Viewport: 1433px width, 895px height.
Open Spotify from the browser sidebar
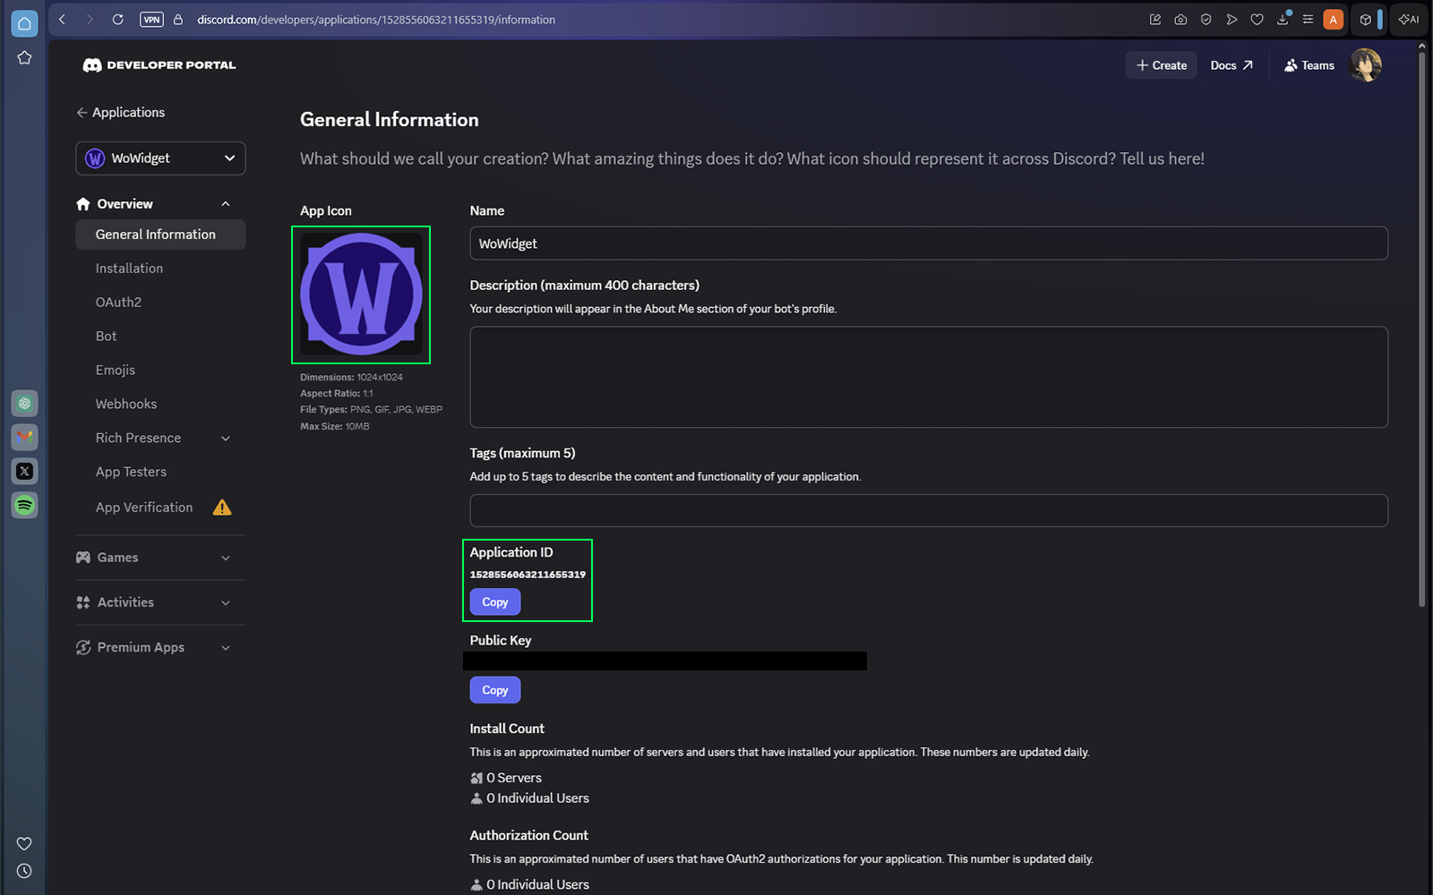[24, 506]
